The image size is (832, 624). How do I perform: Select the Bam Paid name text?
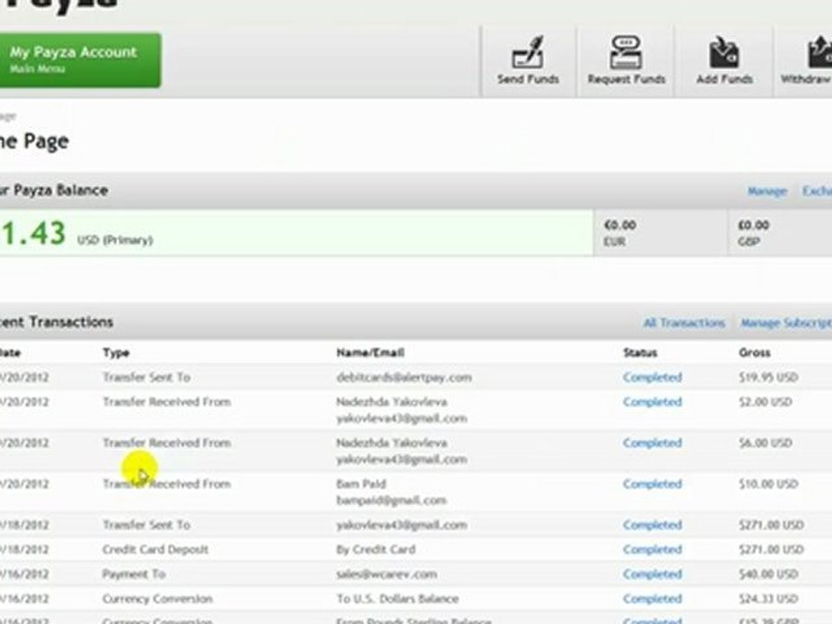pyautogui.click(x=361, y=484)
